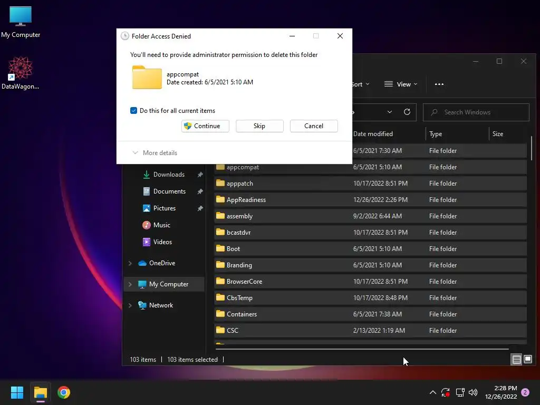Screen dimensions: 540x405
Task: Sort by Date modified column header
Action: 373,134
